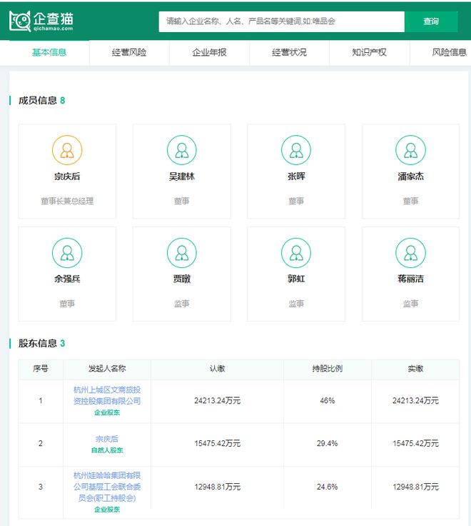The image size is (471, 526).
Task: Click the avatar icon of 宗庆后
Action: [x=67, y=150]
